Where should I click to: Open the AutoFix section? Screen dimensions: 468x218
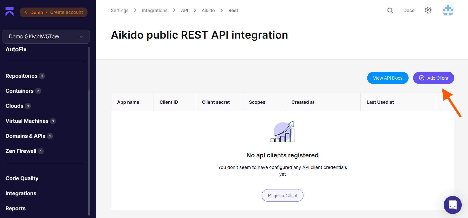16,49
